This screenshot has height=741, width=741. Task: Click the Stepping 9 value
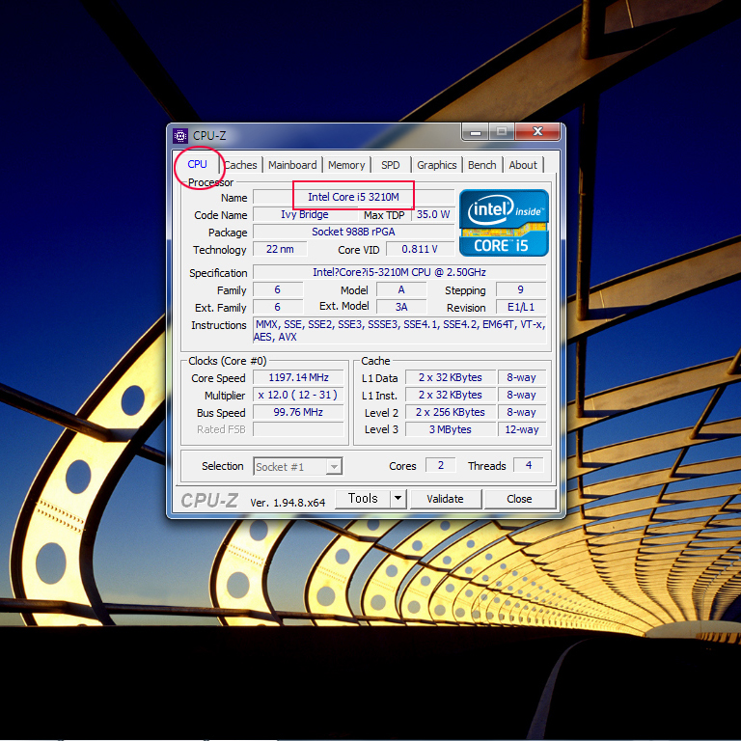(521, 289)
